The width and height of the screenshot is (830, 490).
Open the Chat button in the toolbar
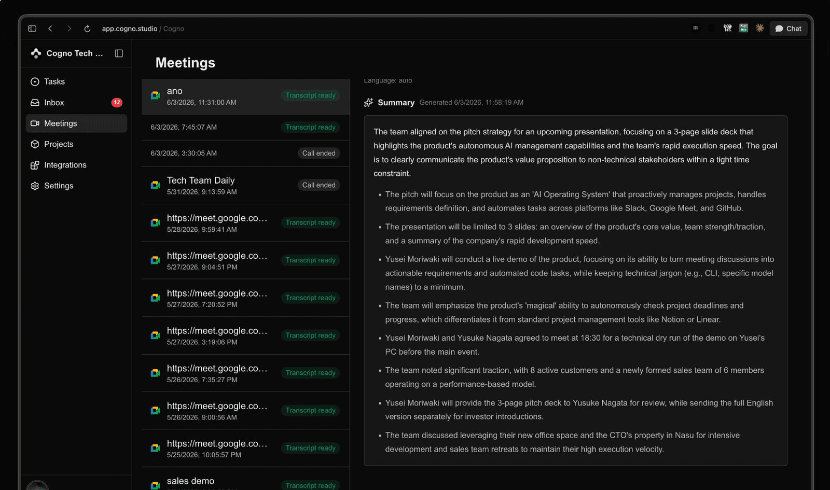[x=789, y=29]
